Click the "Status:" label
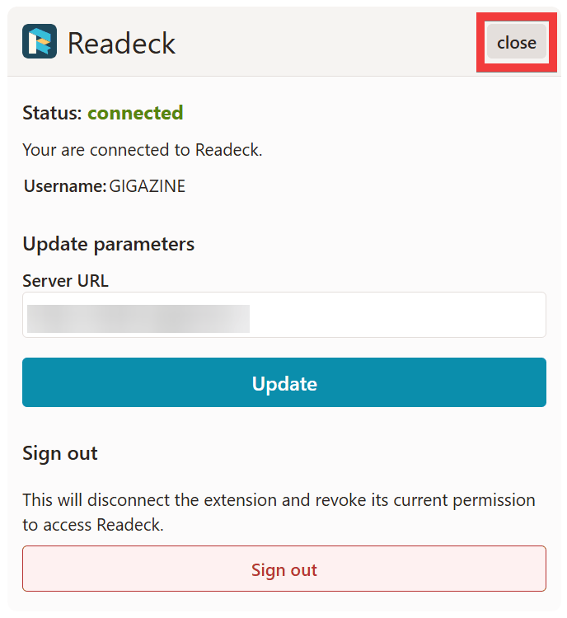Screen dimensions: 567x618 (x=52, y=113)
